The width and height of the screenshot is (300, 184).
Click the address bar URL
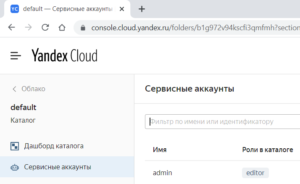(x=195, y=28)
